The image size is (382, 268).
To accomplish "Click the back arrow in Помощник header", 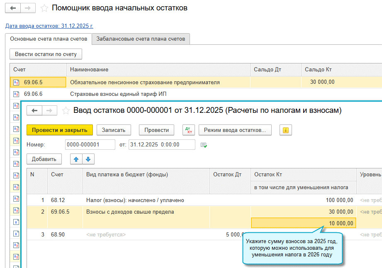I will (x=13, y=8).
